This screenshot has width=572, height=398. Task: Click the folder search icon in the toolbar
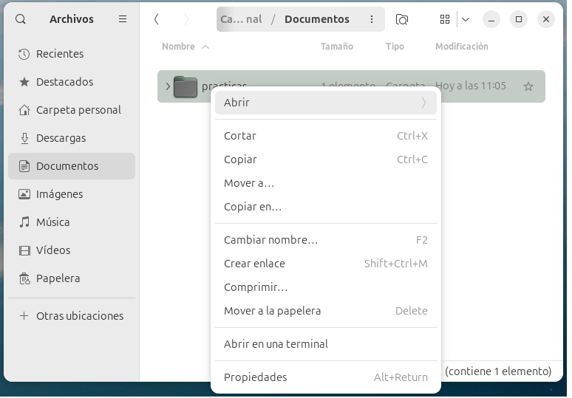402,19
